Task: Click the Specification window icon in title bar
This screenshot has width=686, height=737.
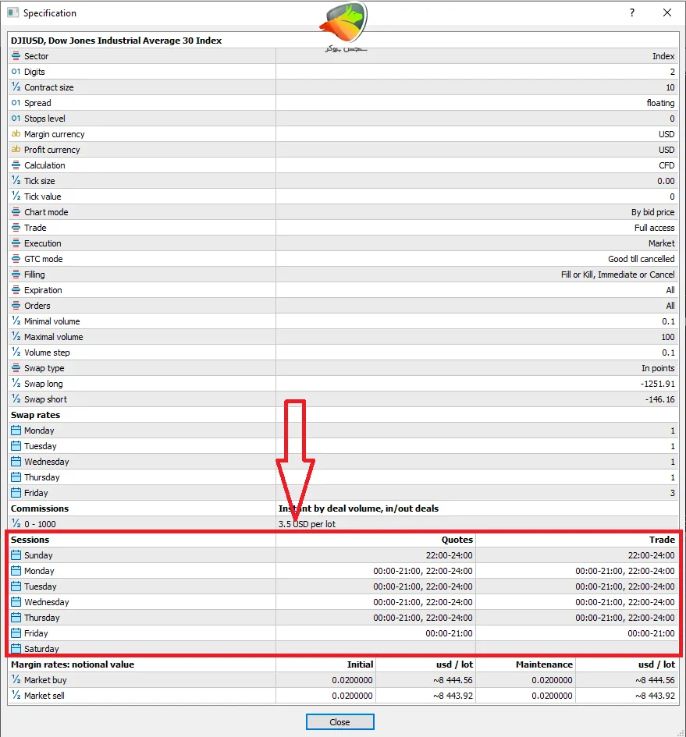Action: 12,13
